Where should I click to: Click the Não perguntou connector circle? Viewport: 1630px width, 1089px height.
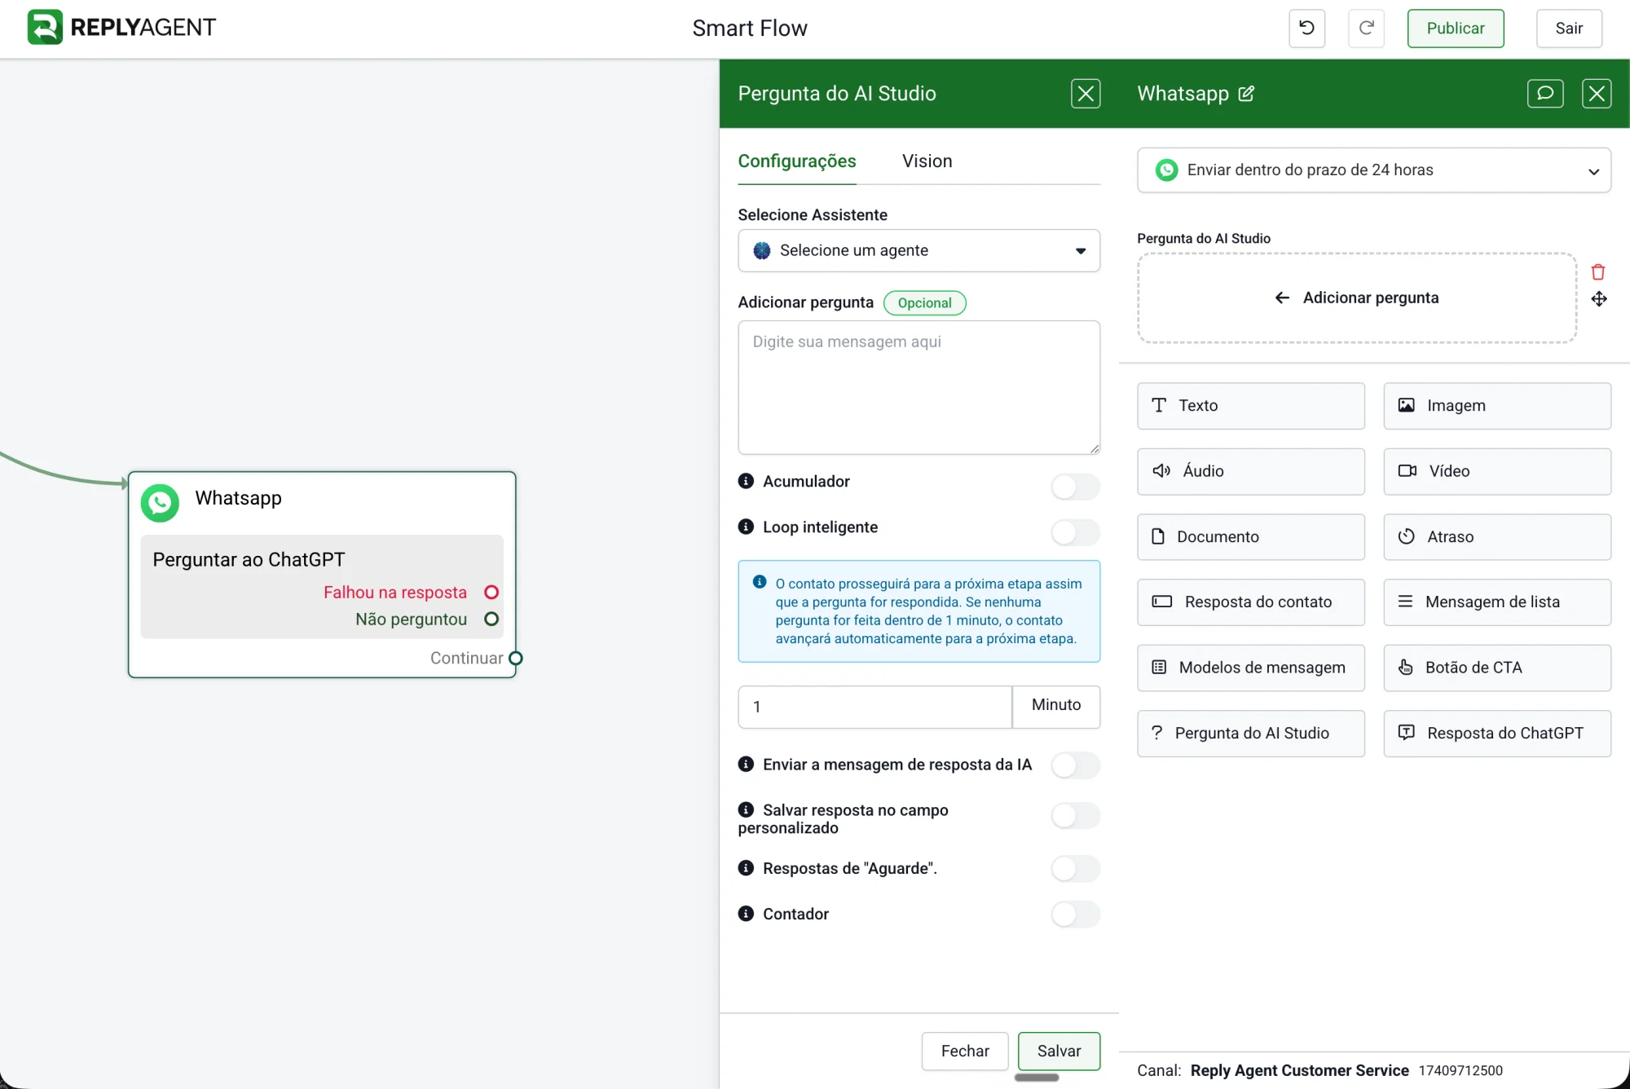click(x=491, y=619)
